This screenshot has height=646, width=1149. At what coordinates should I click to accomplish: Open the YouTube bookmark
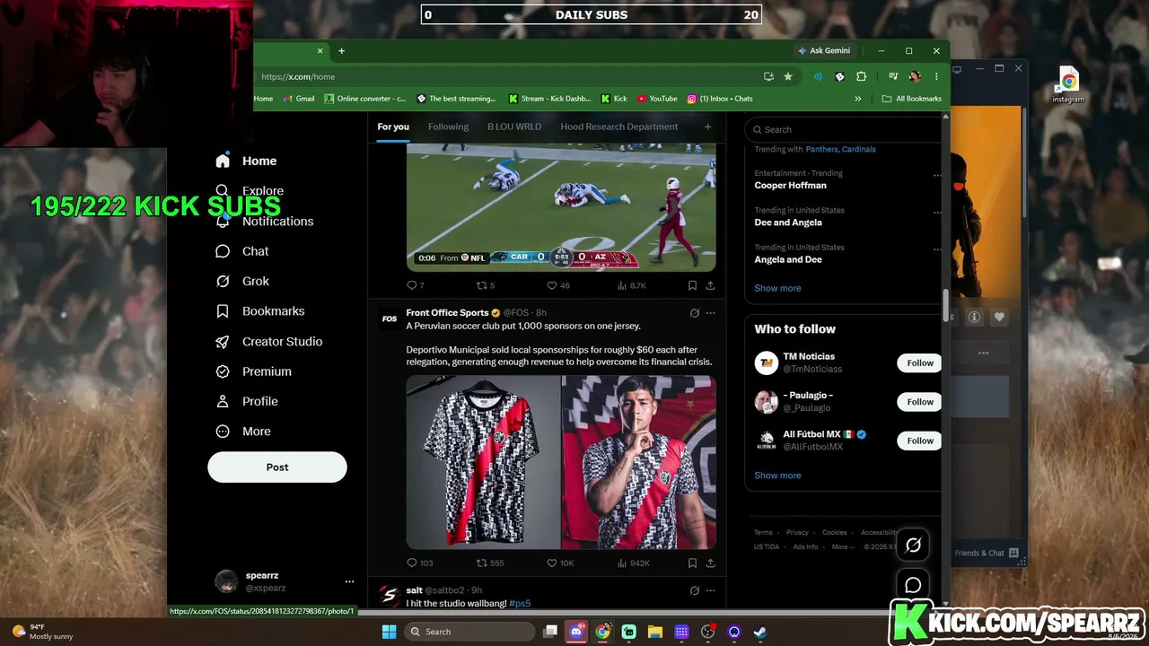tap(657, 99)
